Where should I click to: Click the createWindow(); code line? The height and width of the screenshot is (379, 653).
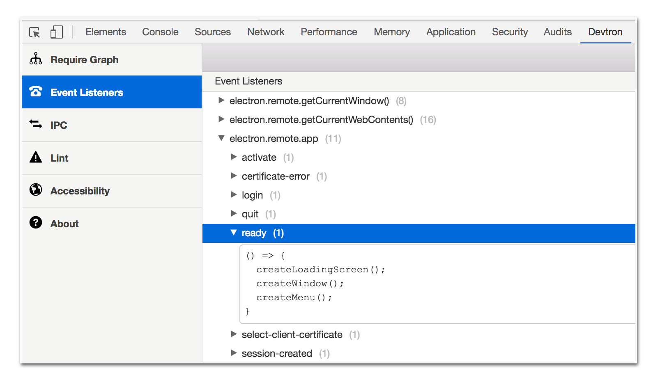click(300, 283)
